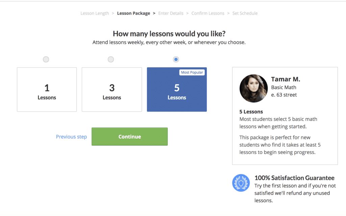346x216 pixels.
Task: Click the Previous step link
Action: tap(71, 137)
